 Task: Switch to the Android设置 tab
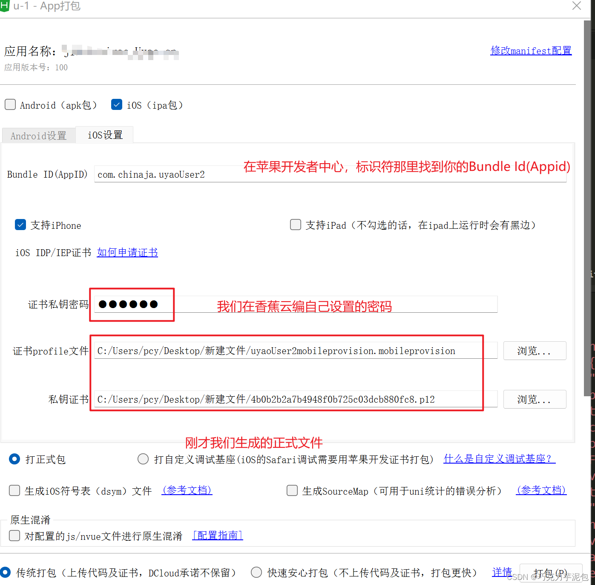(39, 135)
